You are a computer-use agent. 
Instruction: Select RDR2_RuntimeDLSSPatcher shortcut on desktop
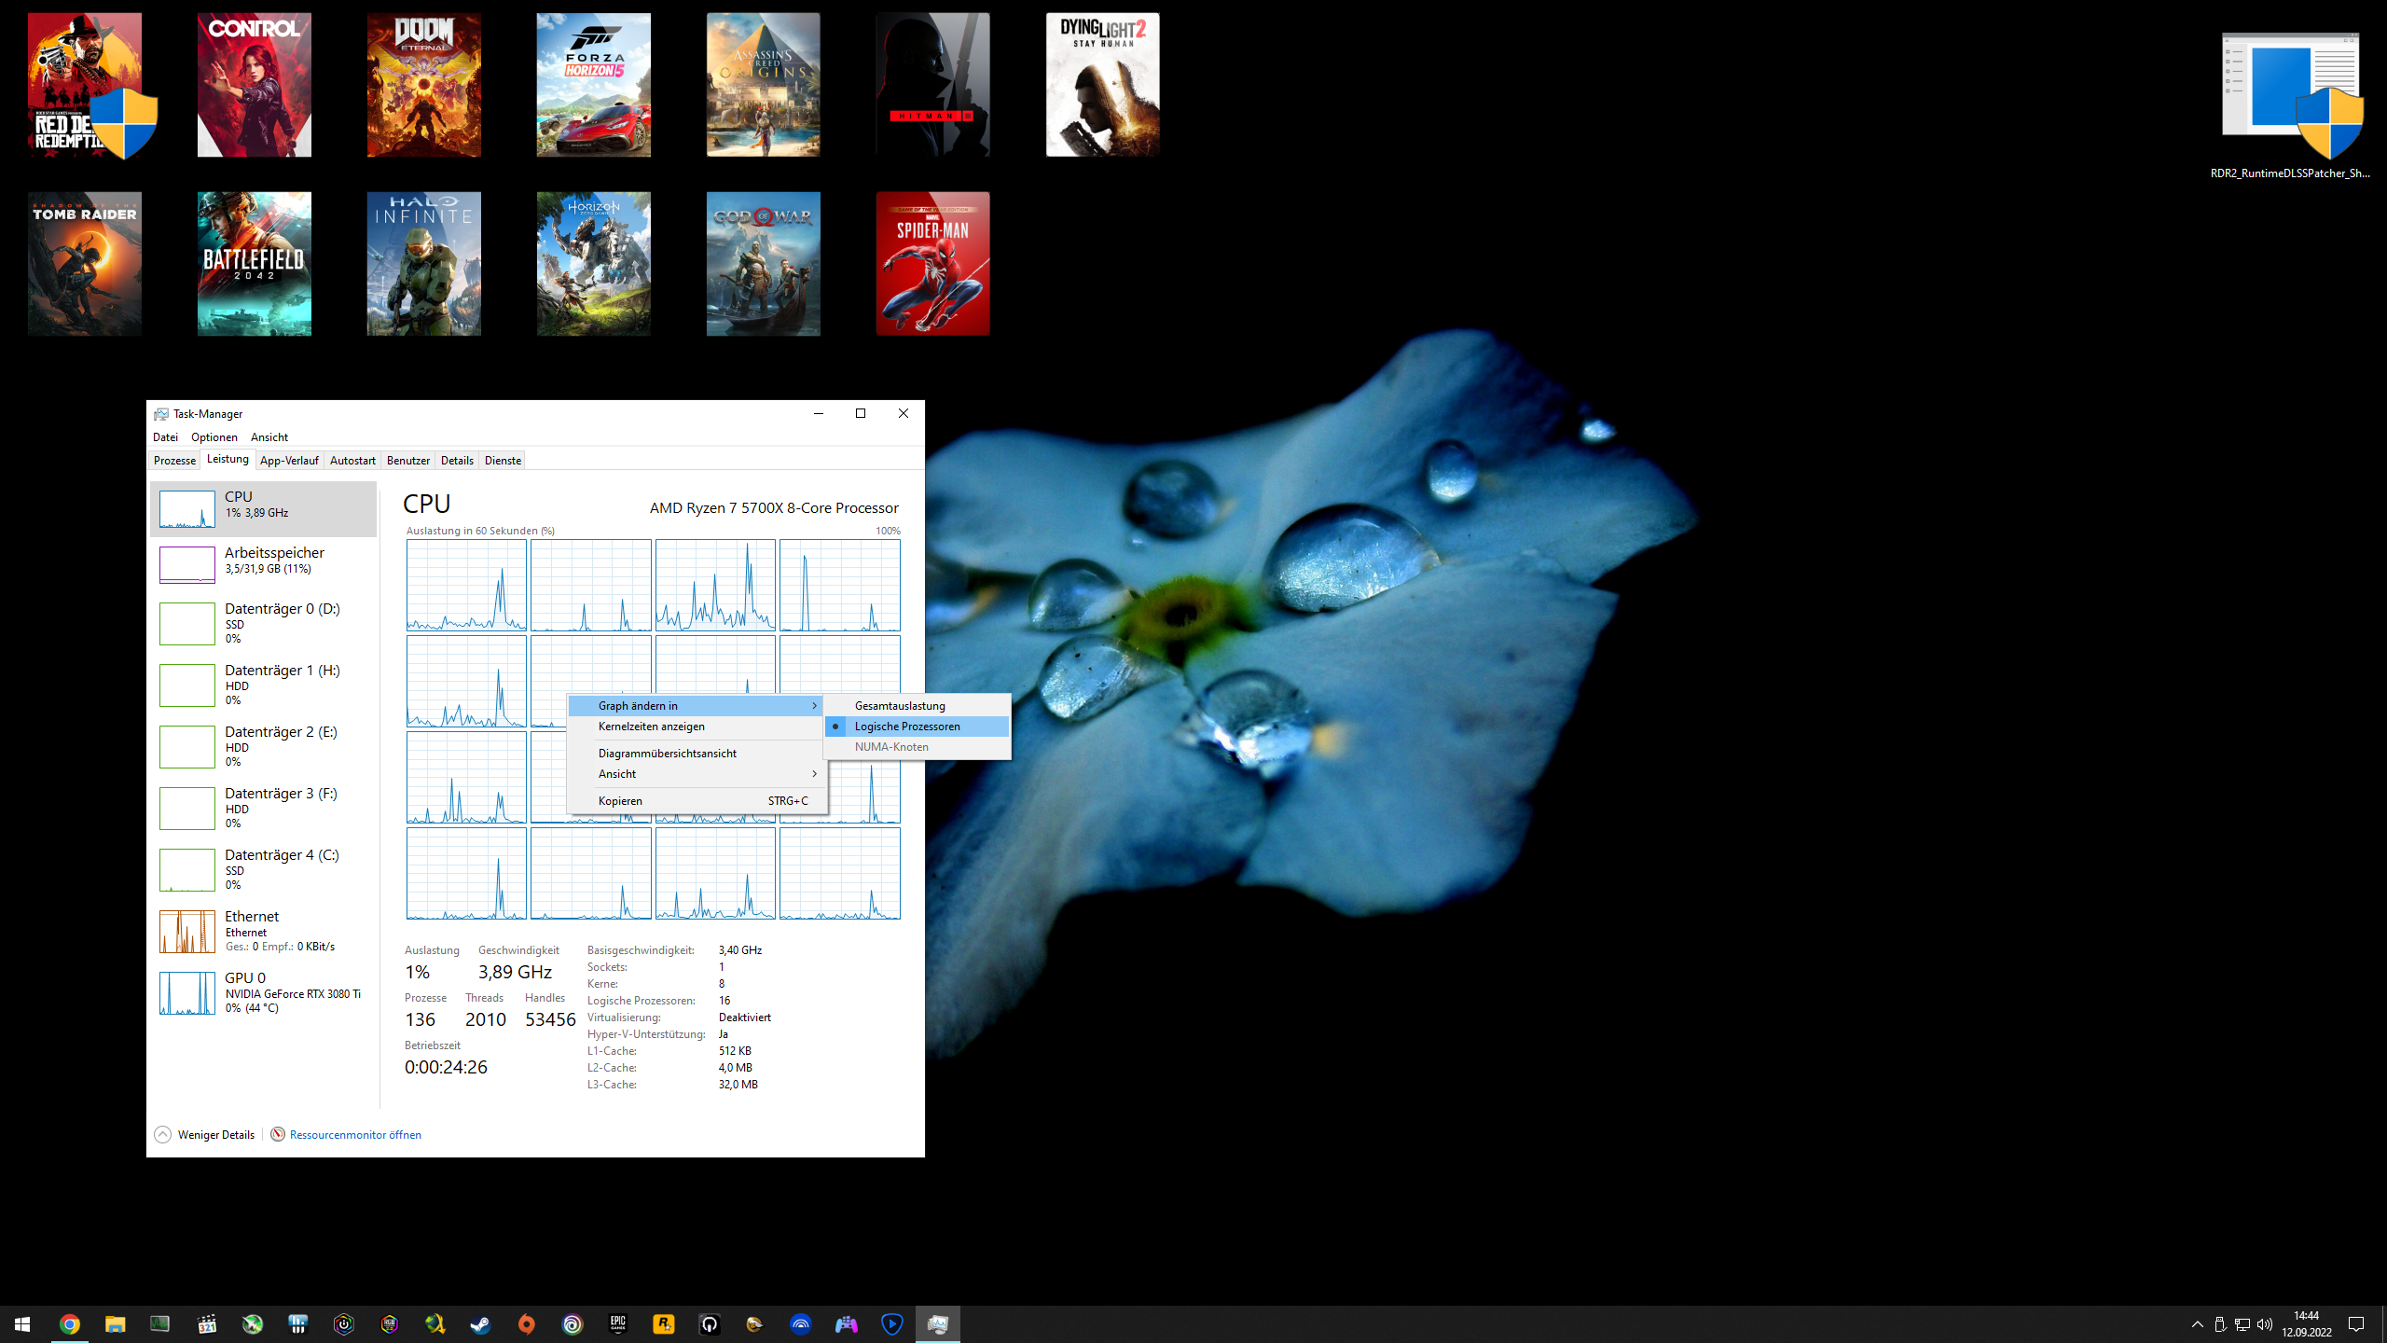[2291, 104]
